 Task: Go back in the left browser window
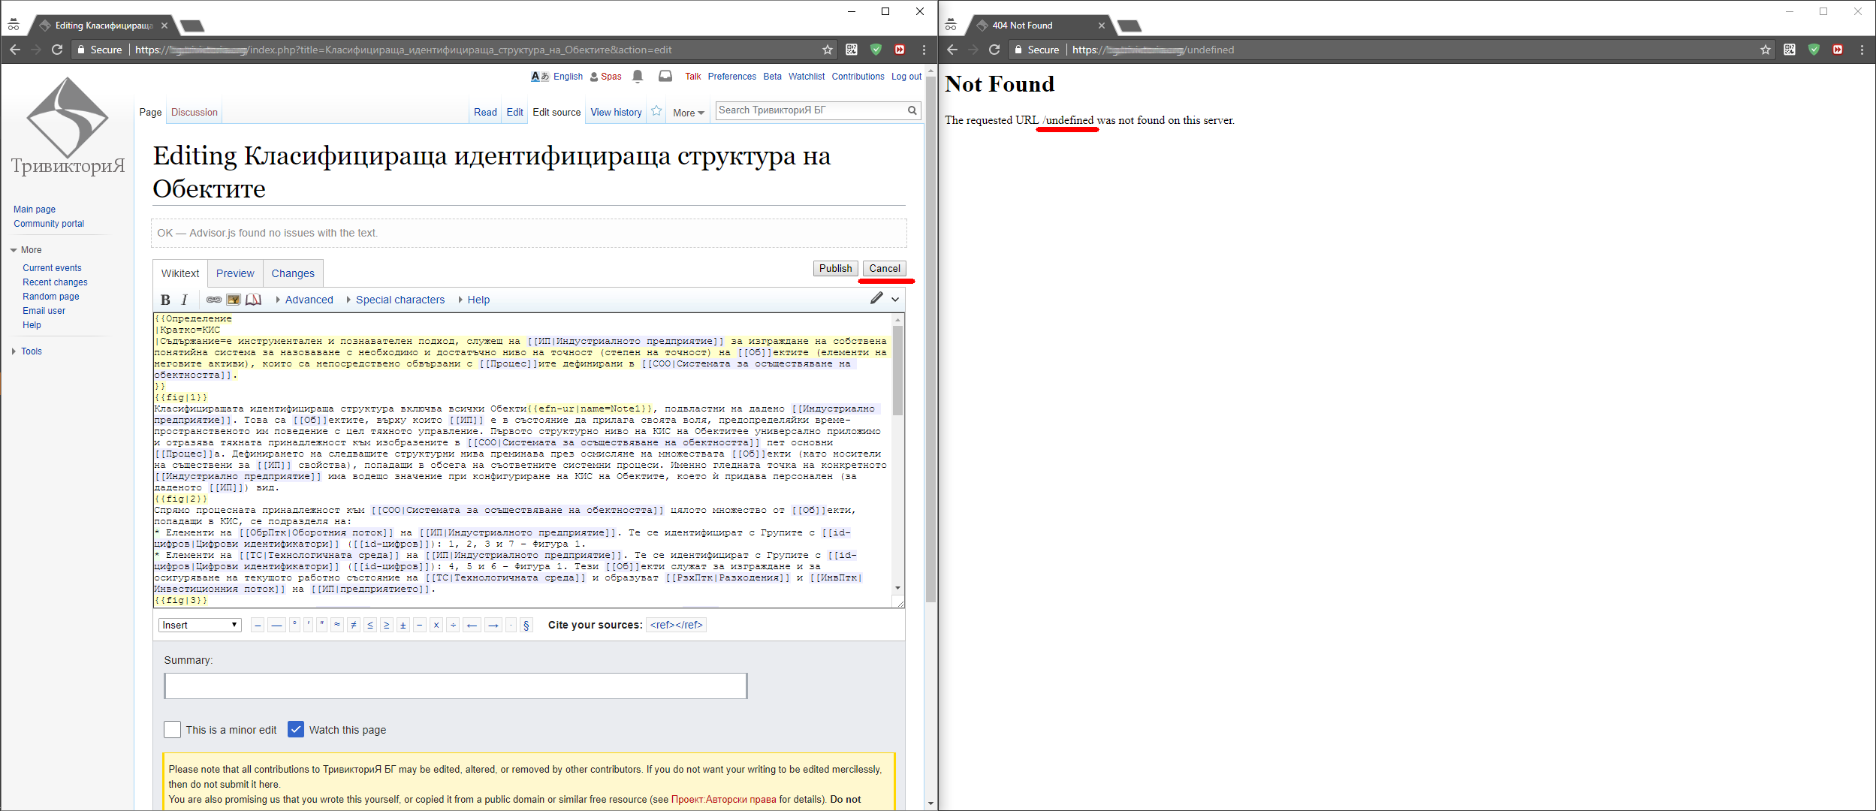15,50
